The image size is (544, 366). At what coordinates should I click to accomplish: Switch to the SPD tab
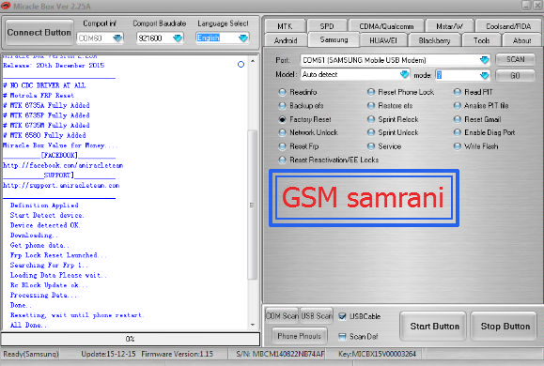pyautogui.click(x=327, y=26)
